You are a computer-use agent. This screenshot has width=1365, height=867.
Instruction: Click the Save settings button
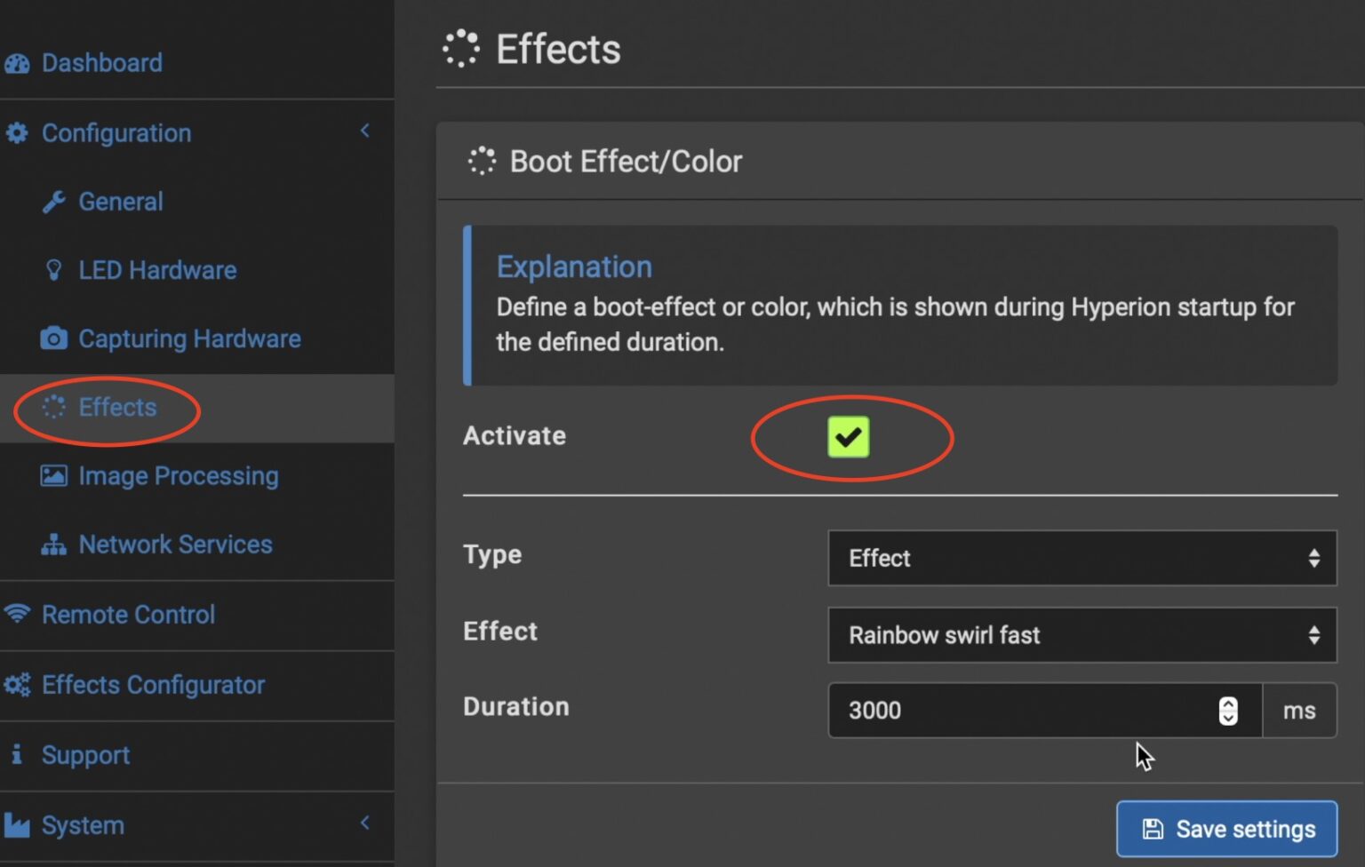pos(1226,829)
